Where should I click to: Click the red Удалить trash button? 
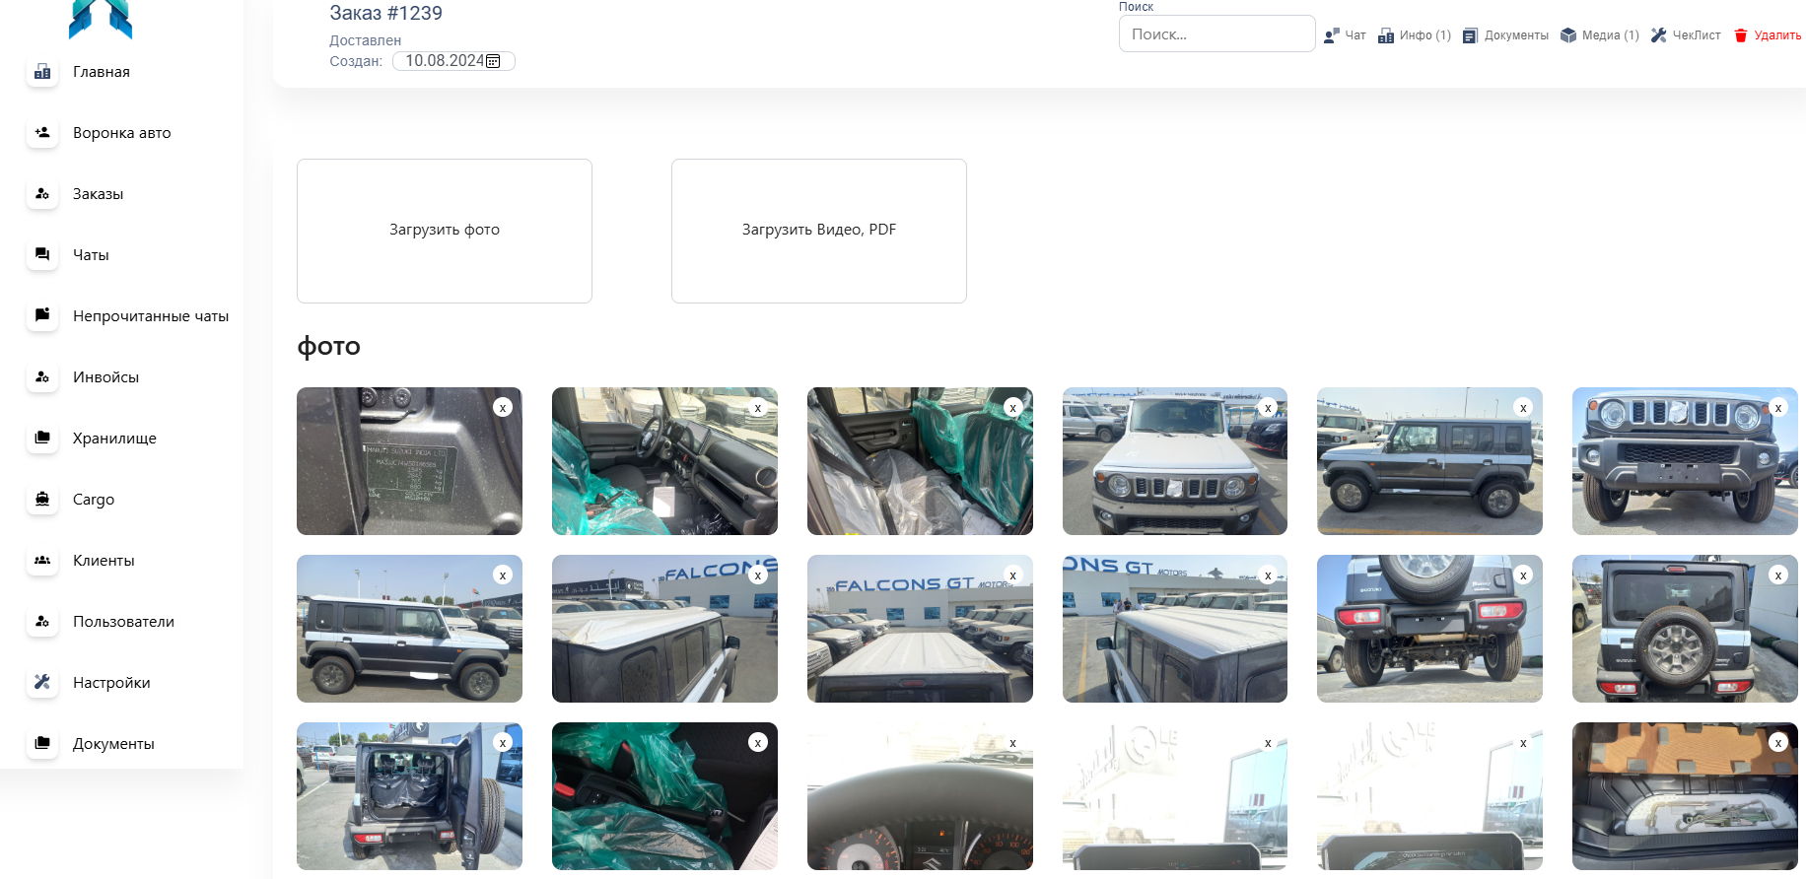(1768, 35)
